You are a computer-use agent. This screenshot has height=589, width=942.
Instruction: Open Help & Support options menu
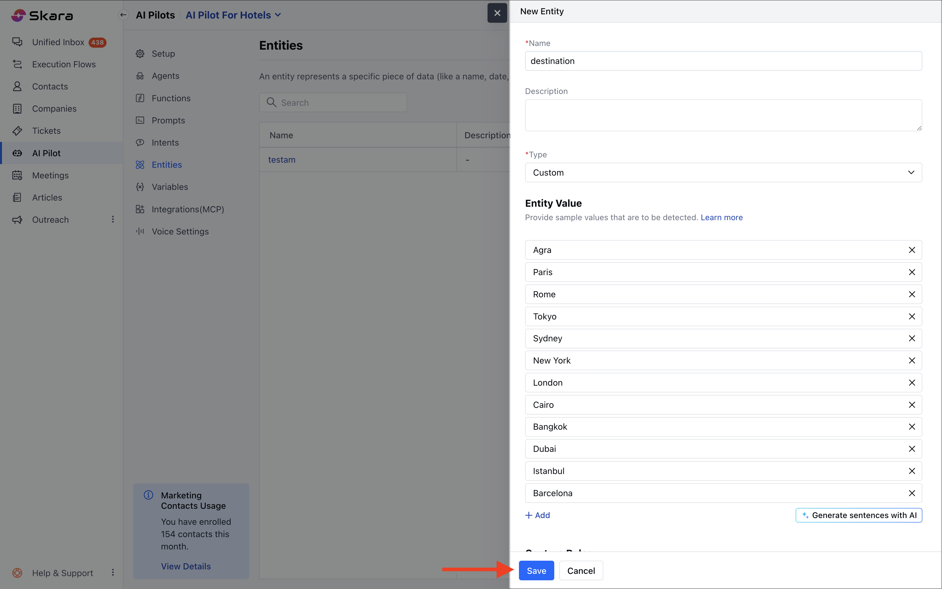click(113, 572)
